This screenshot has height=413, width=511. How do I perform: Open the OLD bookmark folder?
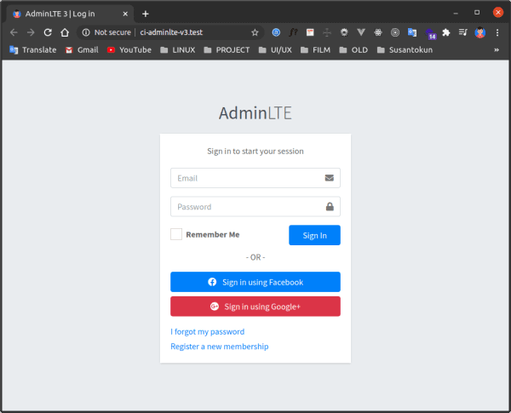point(353,50)
